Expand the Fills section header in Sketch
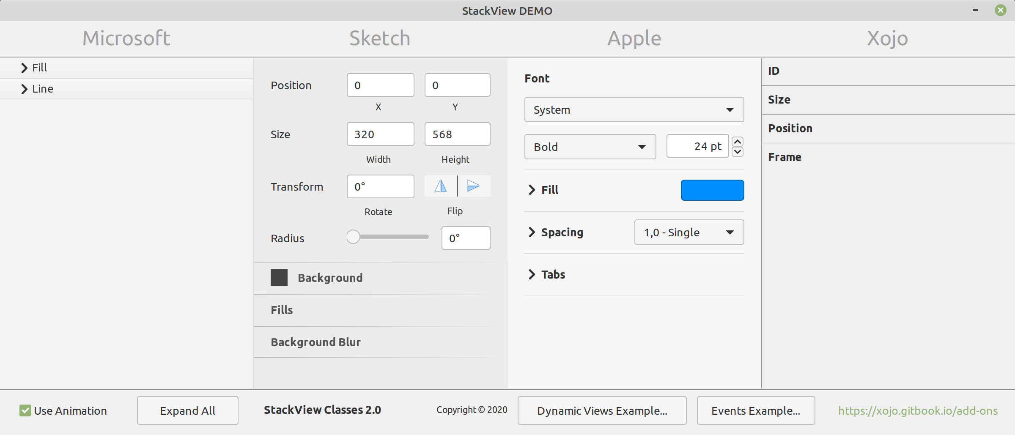Image resolution: width=1015 pixels, height=435 pixels. 380,310
